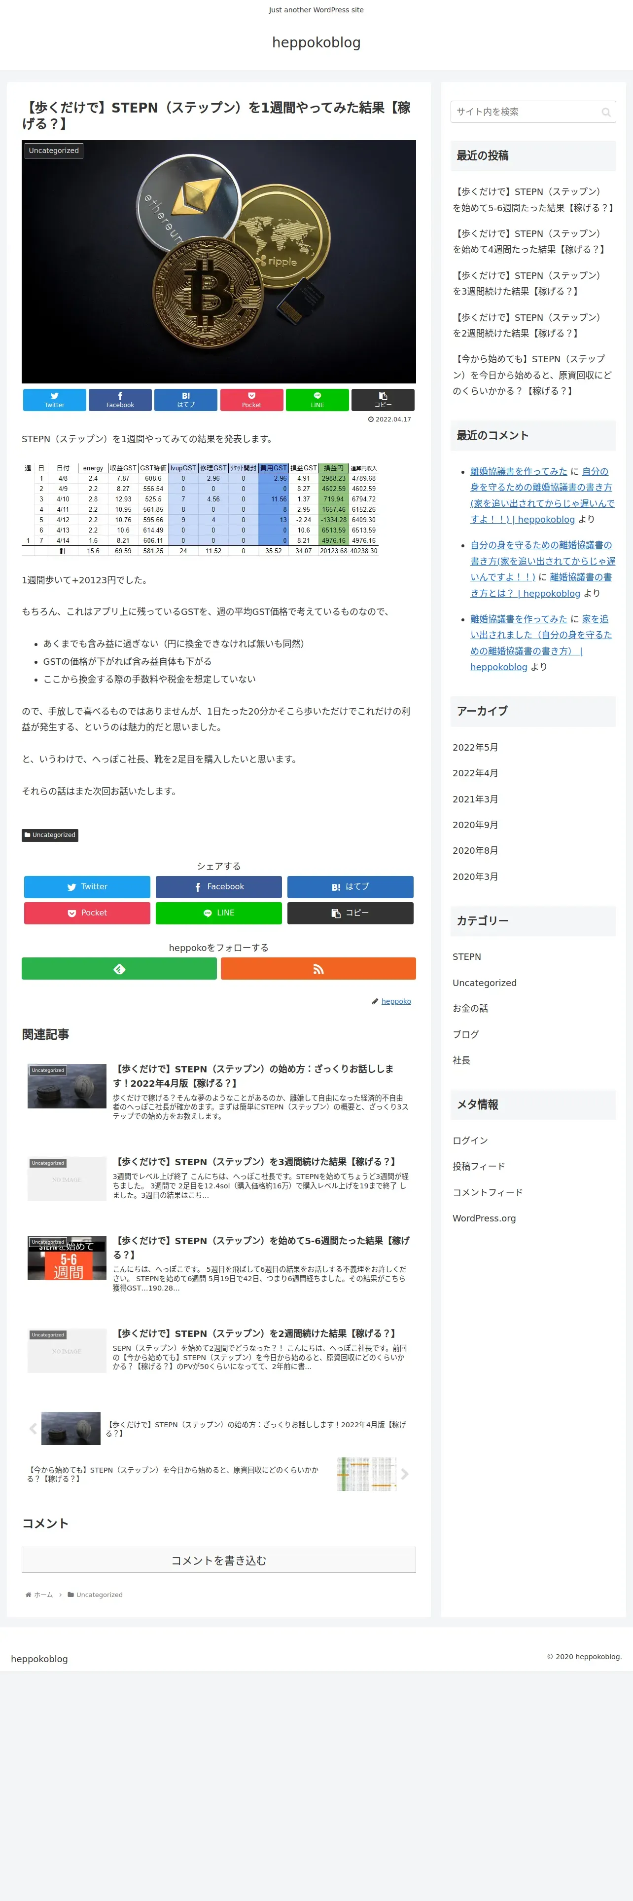The image size is (633, 1901).
Task: Open related thumbnail 5-6週間 image
Action: tap(67, 1258)
